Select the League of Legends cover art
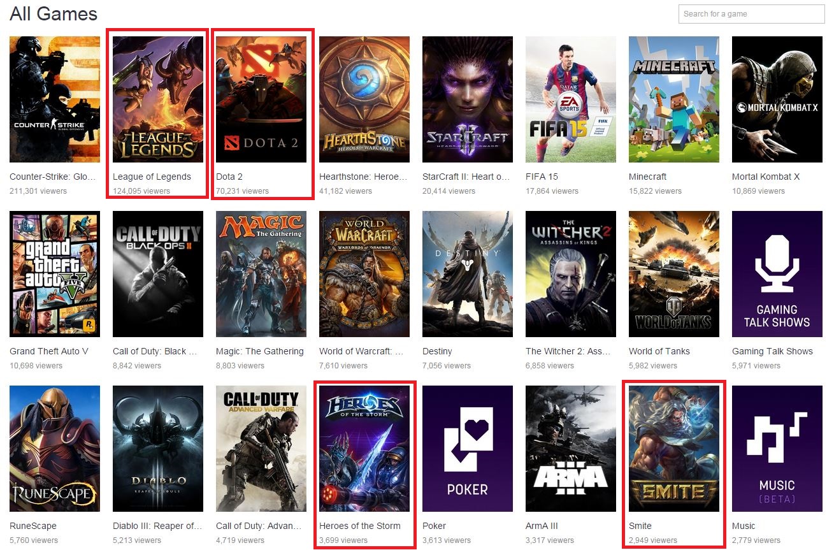 click(158, 99)
